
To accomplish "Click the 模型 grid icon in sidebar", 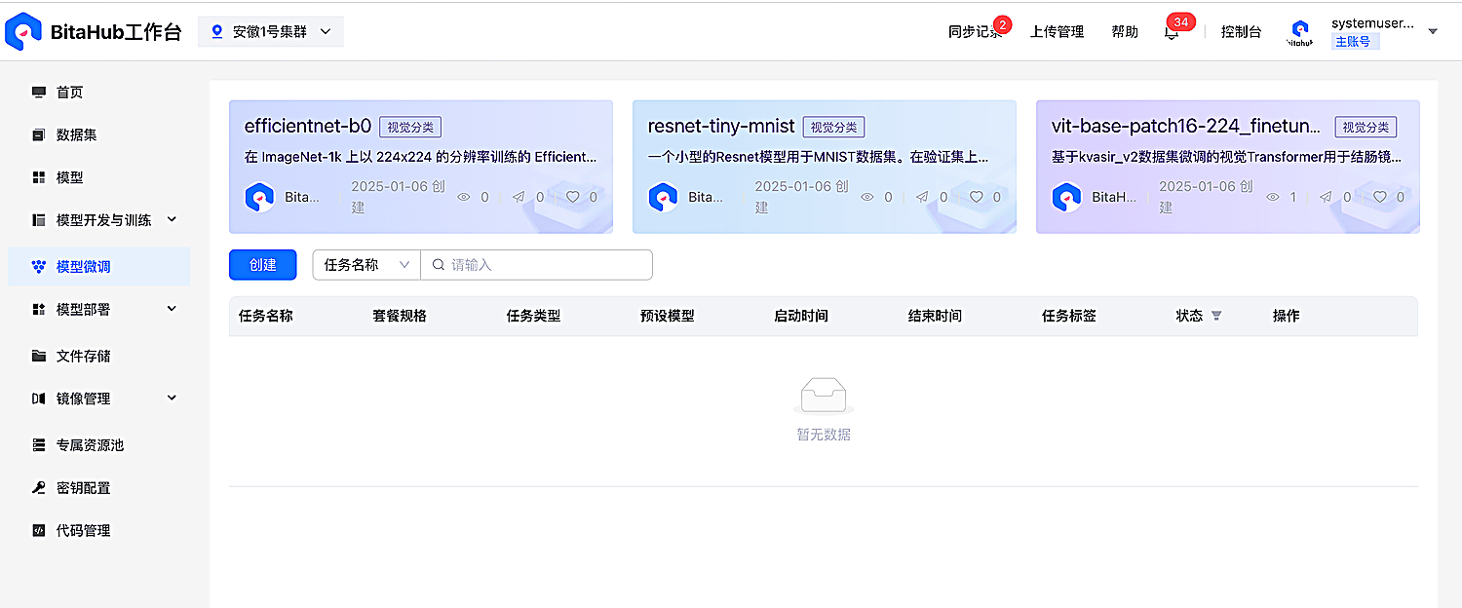I will [39, 177].
